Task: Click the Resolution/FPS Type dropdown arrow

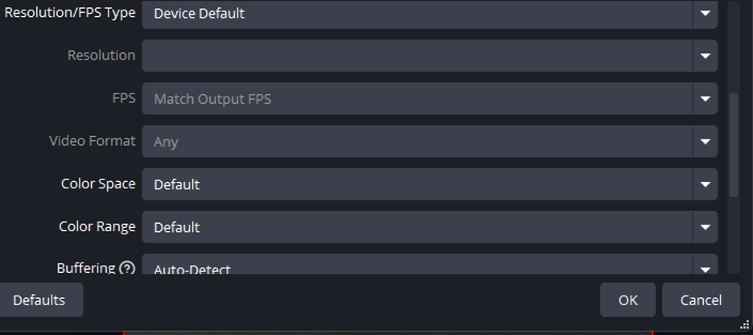Action: pyautogui.click(x=705, y=14)
